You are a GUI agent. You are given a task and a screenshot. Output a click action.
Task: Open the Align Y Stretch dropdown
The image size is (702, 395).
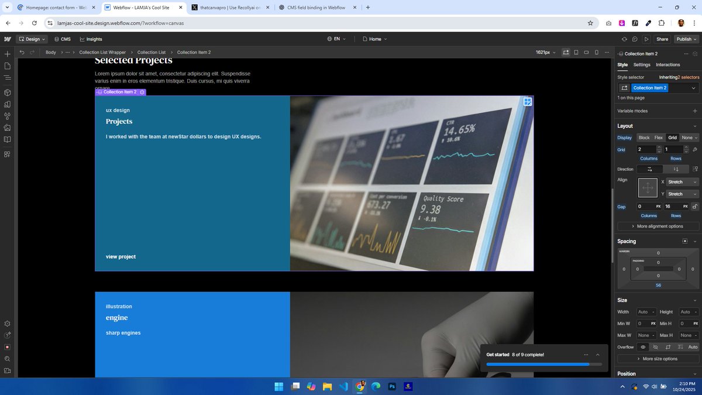click(x=683, y=194)
